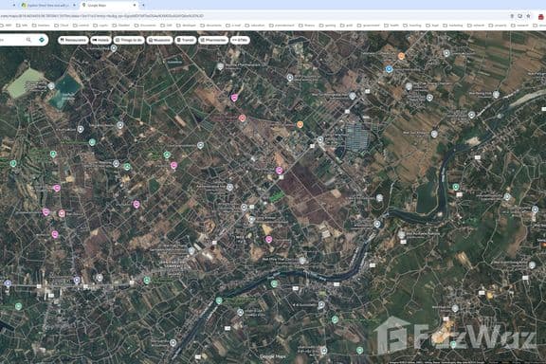Select the Things to do chip
Image resolution: width=546 pixels, height=364 pixels.
[x=129, y=41]
